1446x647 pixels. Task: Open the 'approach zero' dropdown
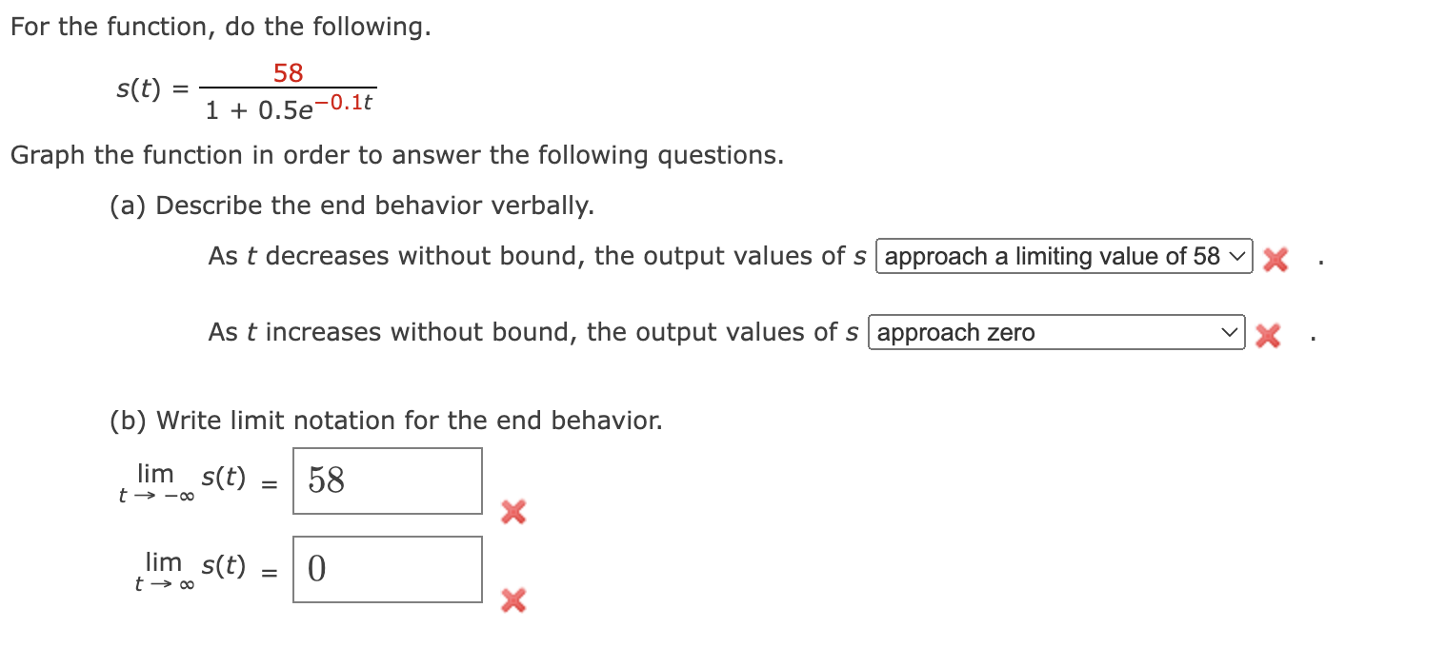coord(1056,332)
